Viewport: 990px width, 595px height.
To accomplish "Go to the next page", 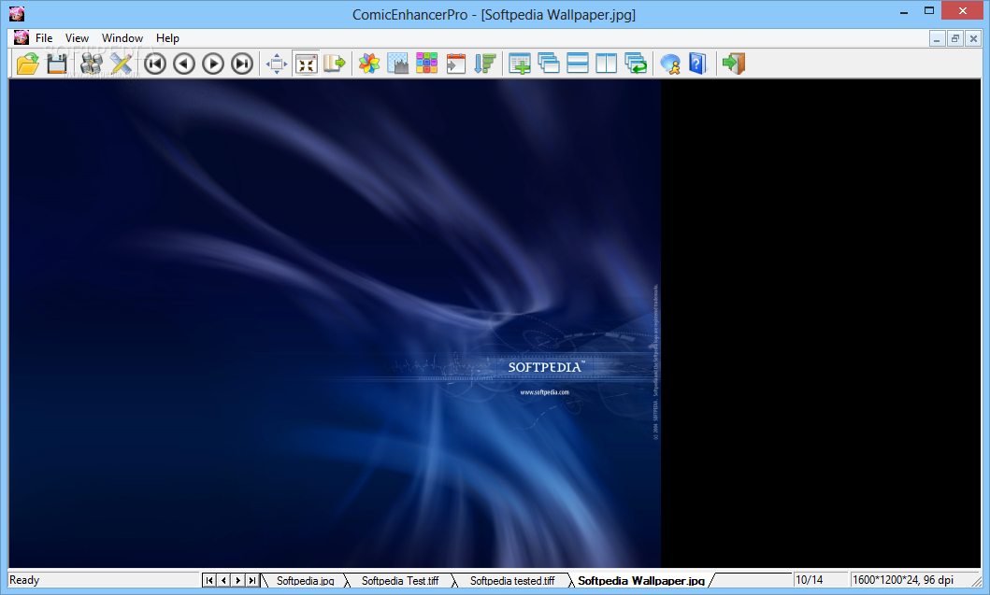I will [213, 64].
